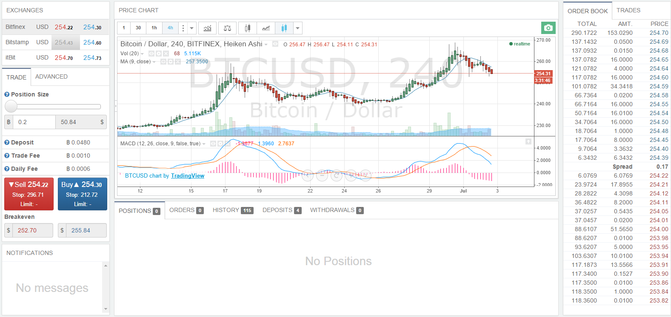Image resolution: width=671 pixels, height=317 pixels.
Task: Zoom in chart with plus control
Action: 351,175
